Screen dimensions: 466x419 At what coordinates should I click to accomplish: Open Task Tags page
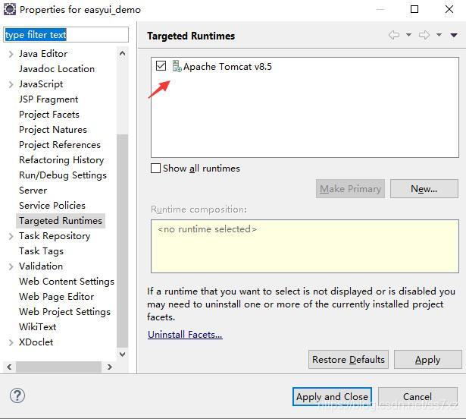[41, 251]
